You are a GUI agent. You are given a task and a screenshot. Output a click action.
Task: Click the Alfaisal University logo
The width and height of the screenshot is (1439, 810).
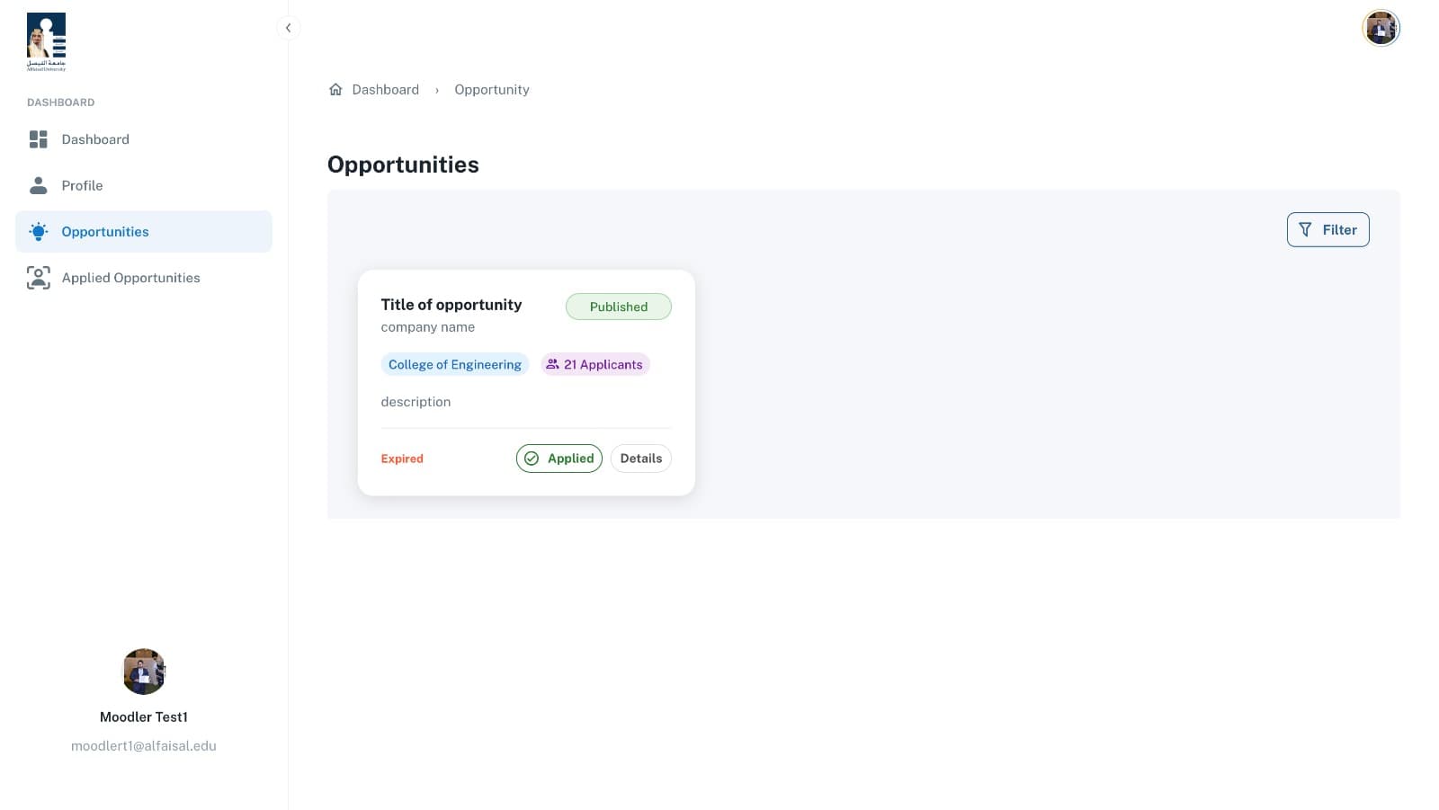pyautogui.click(x=46, y=41)
